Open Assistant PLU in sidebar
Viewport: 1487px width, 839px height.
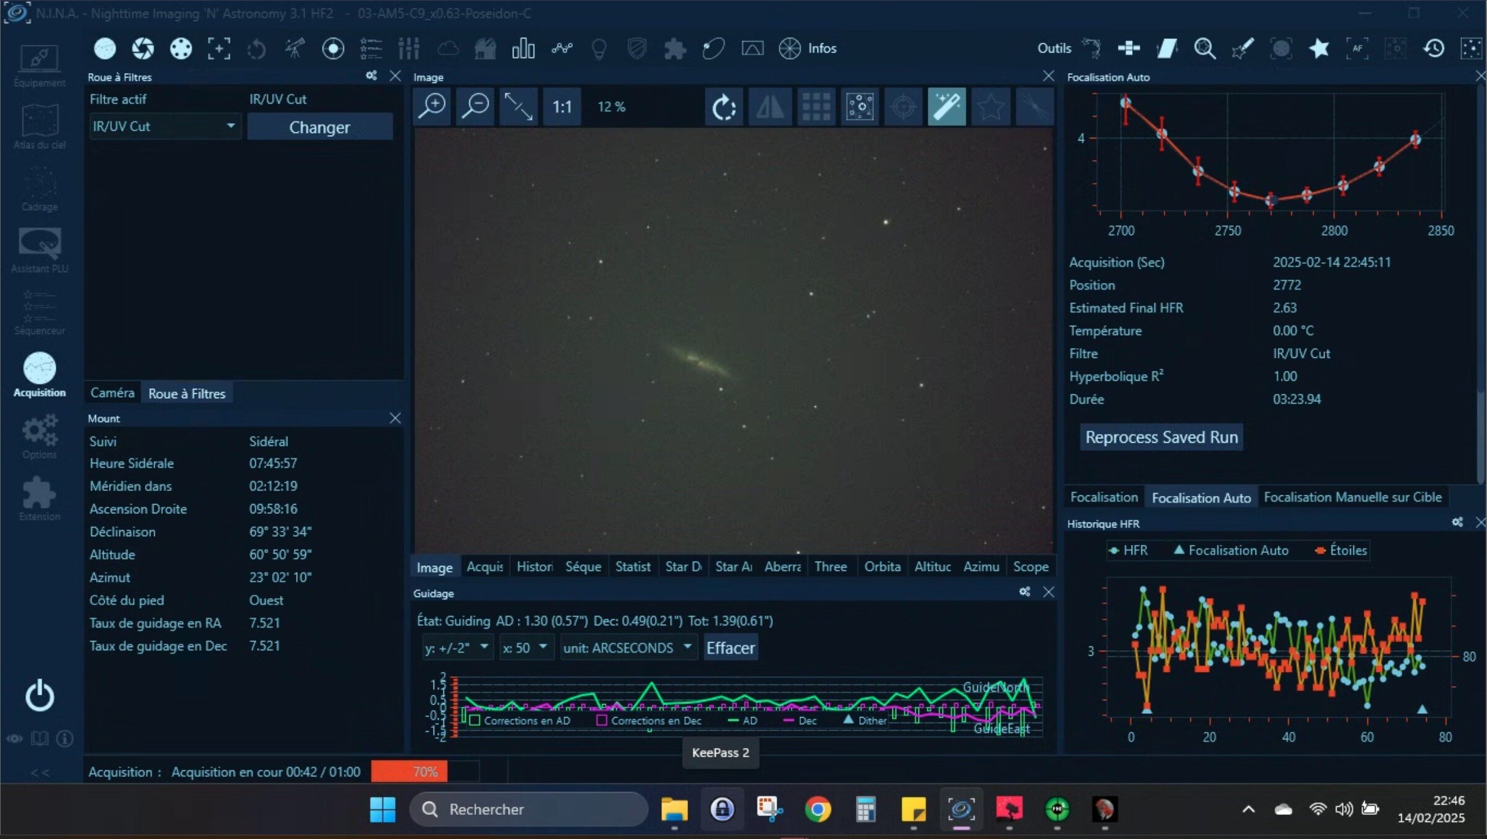pyautogui.click(x=39, y=250)
